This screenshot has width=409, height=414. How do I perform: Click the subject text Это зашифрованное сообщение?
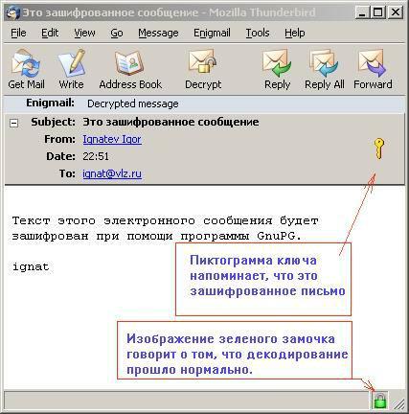click(x=170, y=122)
